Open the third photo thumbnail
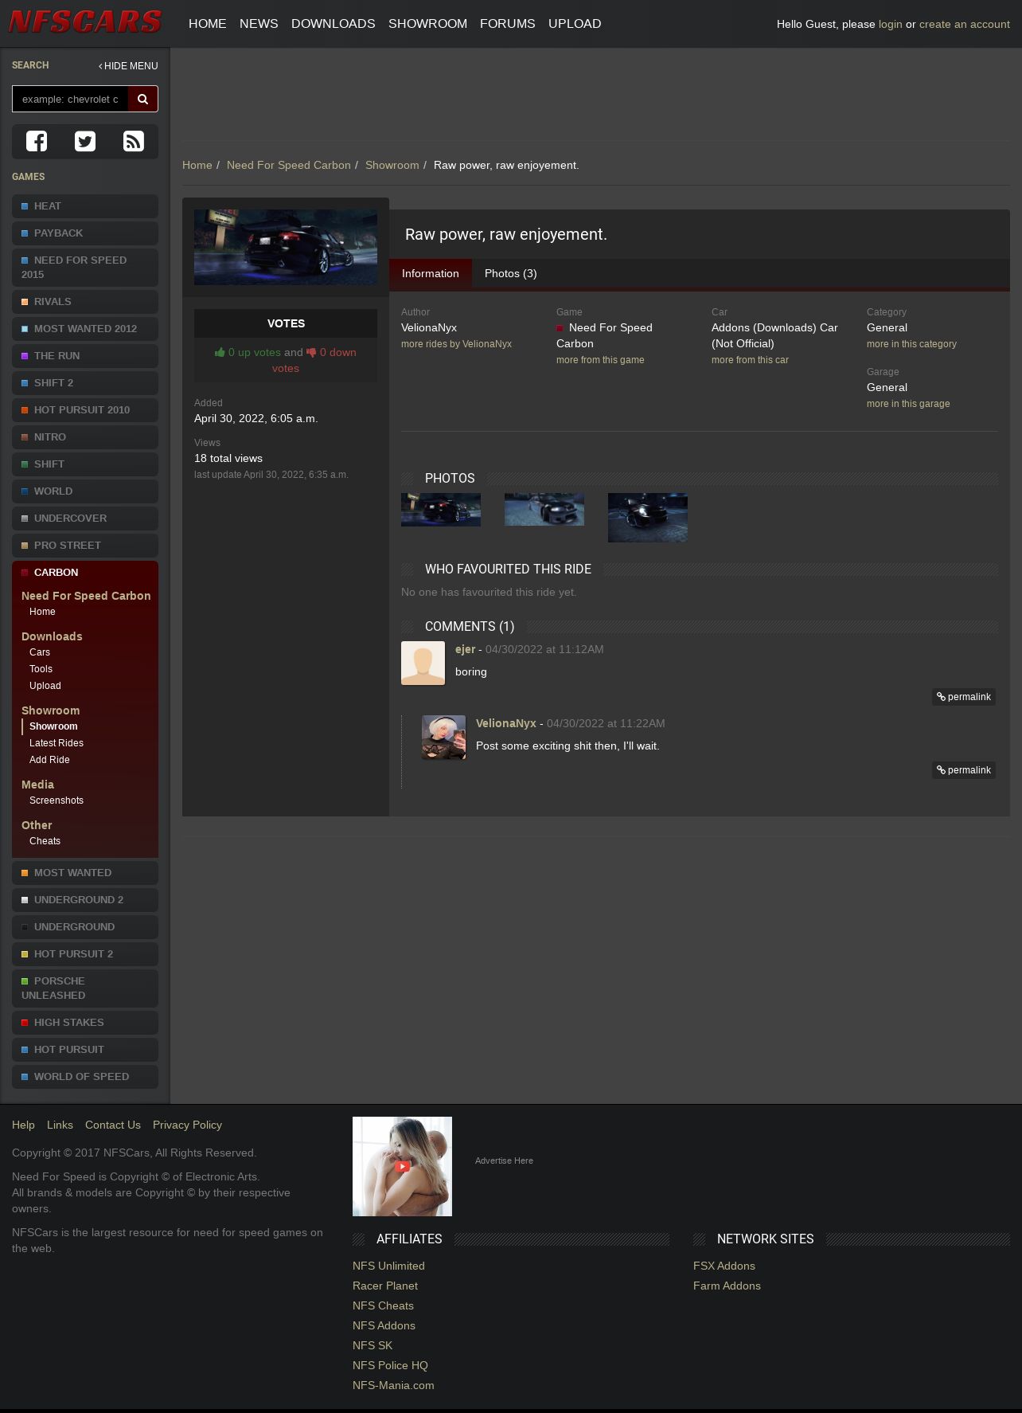The width and height of the screenshot is (1022, 1413). pyautogui.click(x=648, y=518)
